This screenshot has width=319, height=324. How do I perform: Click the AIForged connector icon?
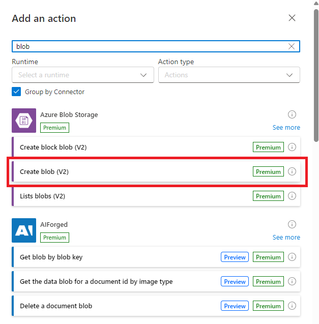point(24,230)
